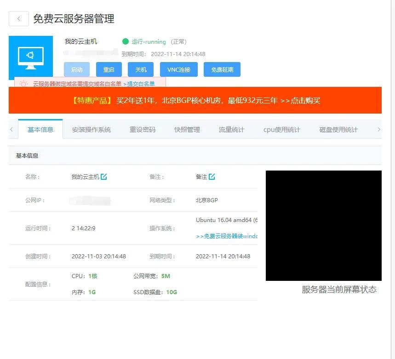Edit the 备注 remark pencil icon

212,177
